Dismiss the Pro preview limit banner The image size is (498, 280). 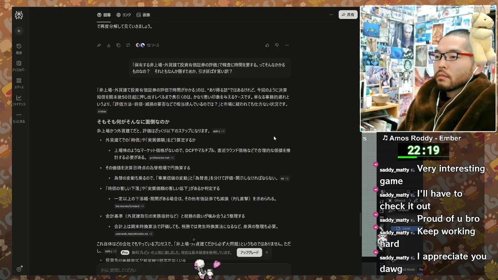click(x=267, y=252)
